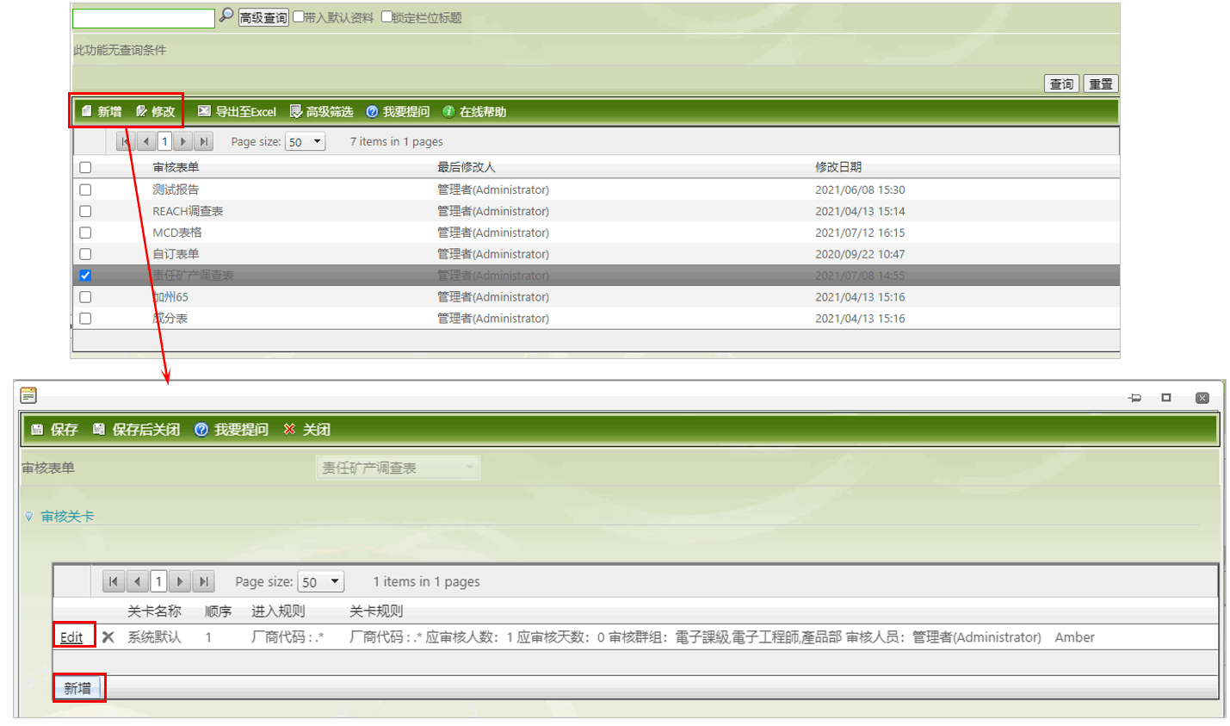Click 保存后关闭 save and close
This screenshot has width=1230, height=726.
click(x=136, y=430)
